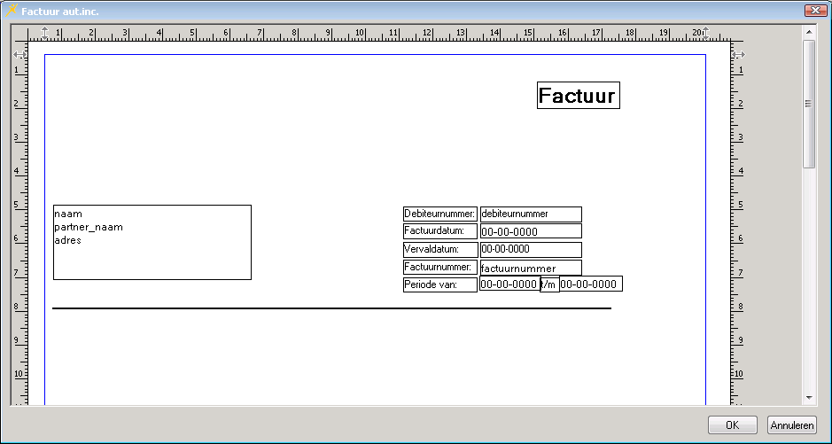Select the horizontal divider line
The image size is (832, 444).
coord(331,308)
